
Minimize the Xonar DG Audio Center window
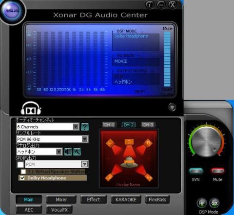click(161, 4)
